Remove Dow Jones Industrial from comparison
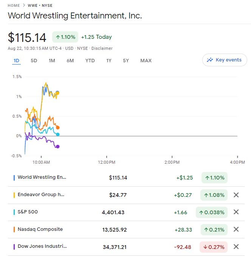Screen dimensions: 251x258 (236, 247)
